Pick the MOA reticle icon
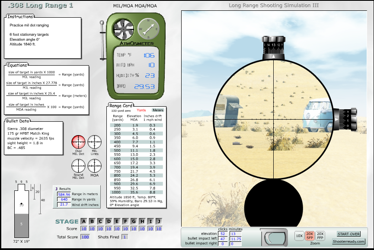The image size is (374, 250). click(94, 166)
